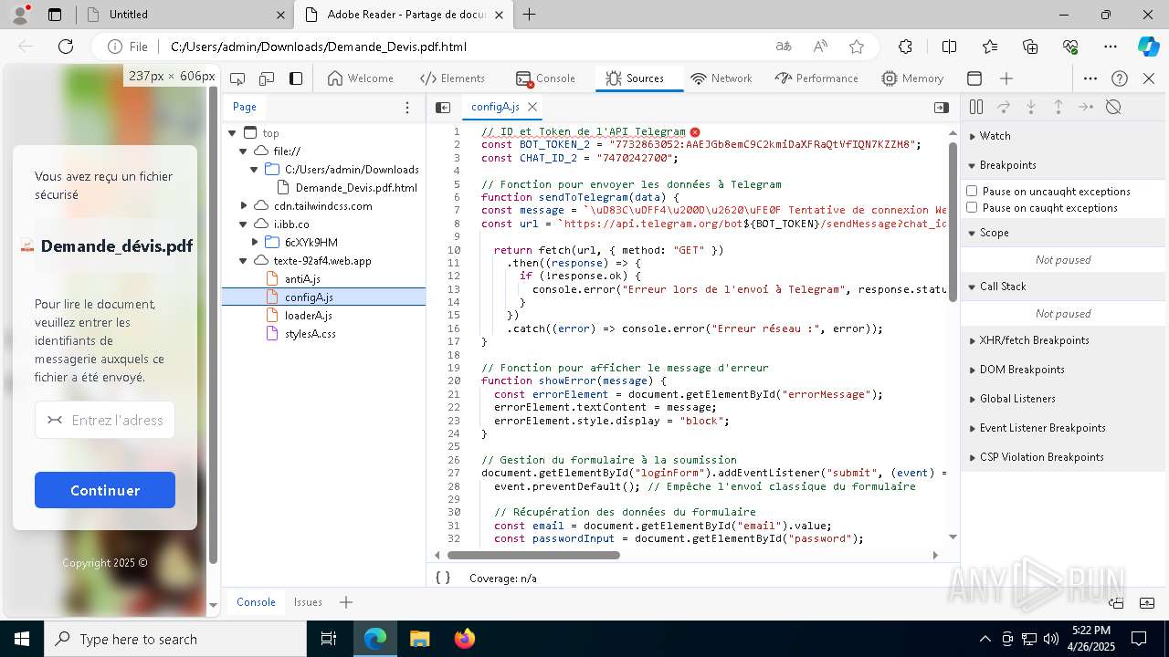
Task: Toggle debugger sidebar icon
Action: point(942,108)
